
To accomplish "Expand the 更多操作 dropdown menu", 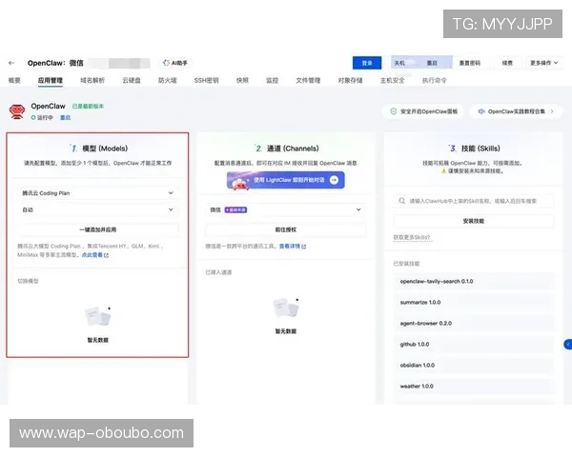I will point(544,63).
